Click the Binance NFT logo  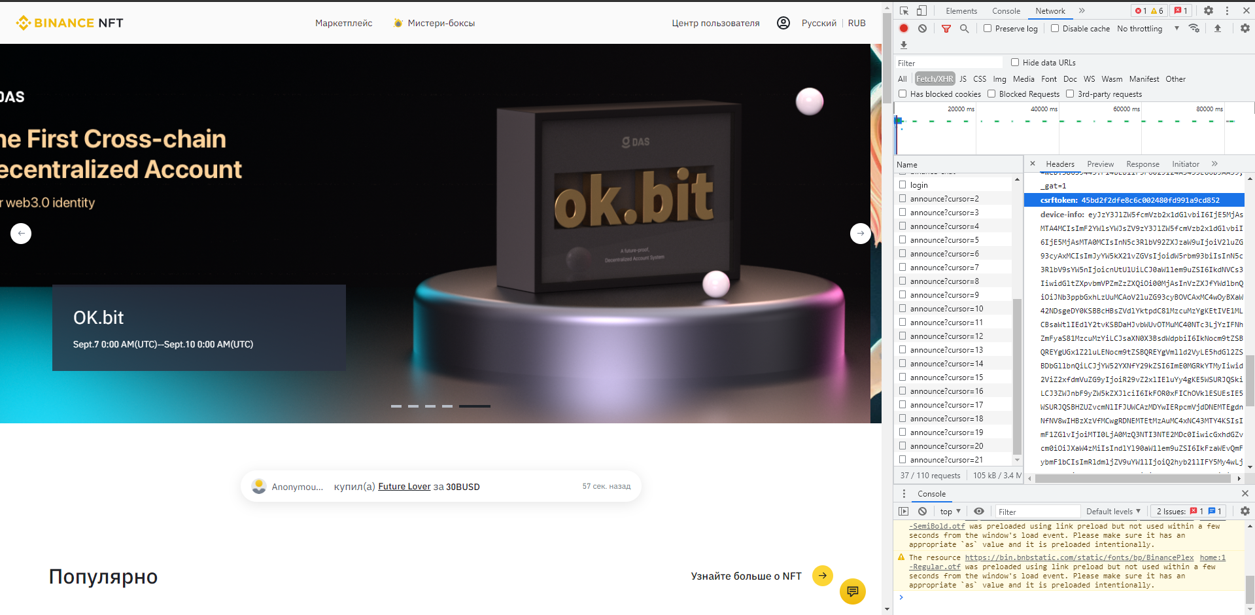point(69,23)
